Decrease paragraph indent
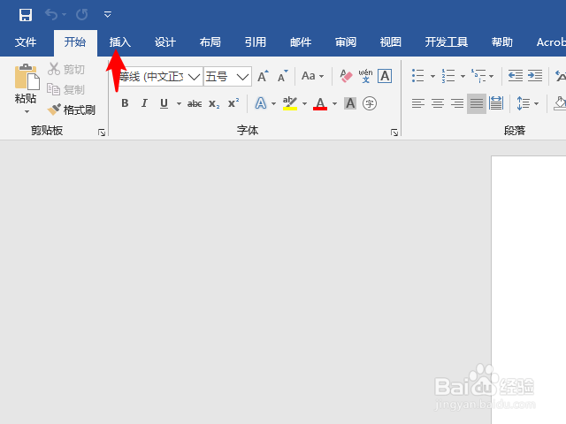The image size is (566, 424). (x=516, y=76)
